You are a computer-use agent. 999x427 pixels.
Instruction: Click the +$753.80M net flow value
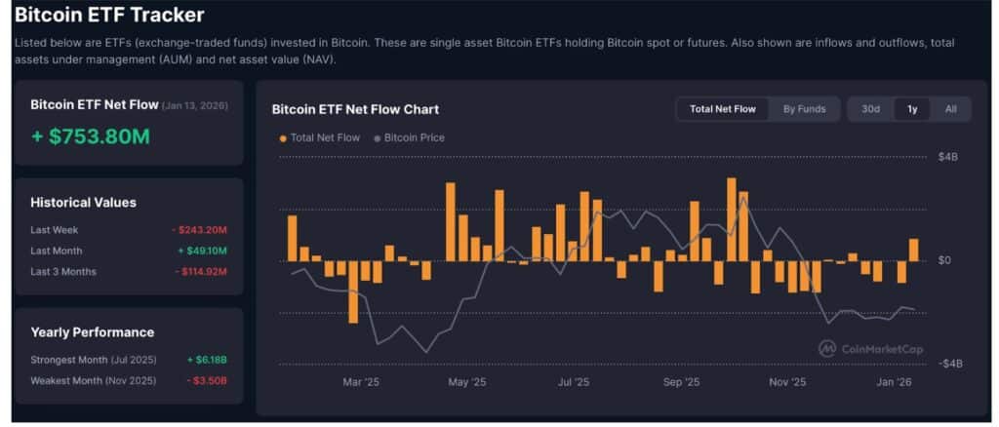point(91,136)
